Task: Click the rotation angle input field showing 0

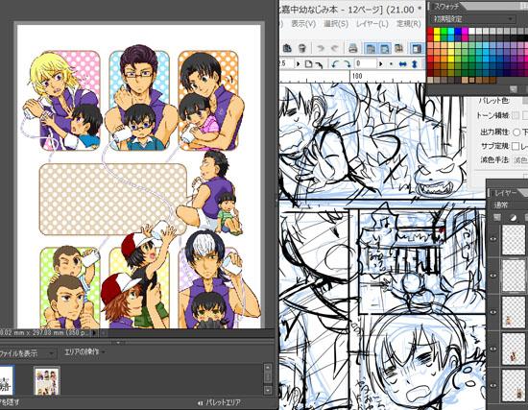Action: (x=366, y=64)
